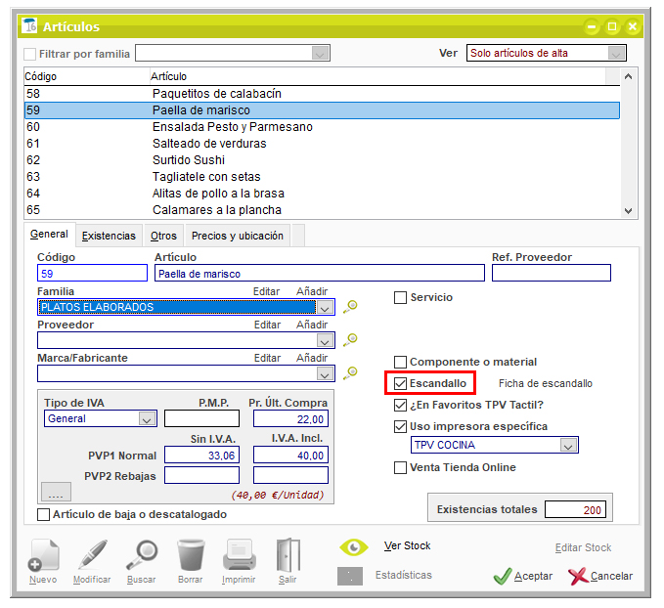Click the search icon next to Familia
Image resolution: width=664 pixels, height=608 pixels.
click(350, 306)
